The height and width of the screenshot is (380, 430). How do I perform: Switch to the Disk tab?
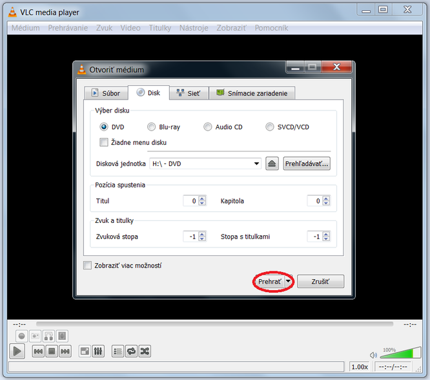coord(148,92)
